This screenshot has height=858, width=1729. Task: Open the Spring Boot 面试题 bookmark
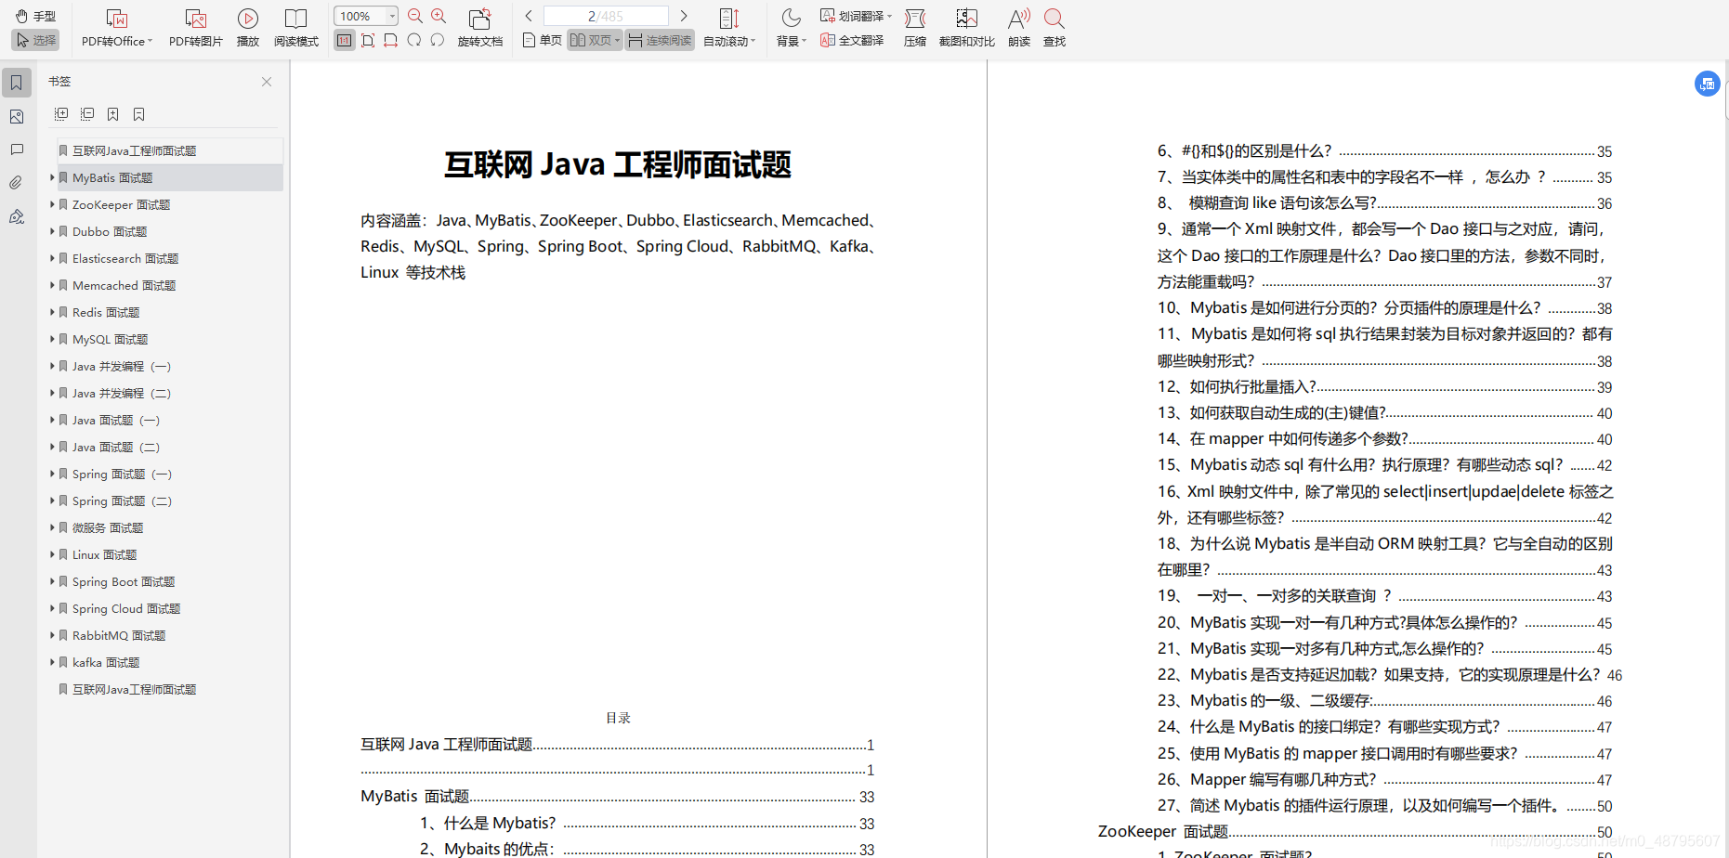124,581
